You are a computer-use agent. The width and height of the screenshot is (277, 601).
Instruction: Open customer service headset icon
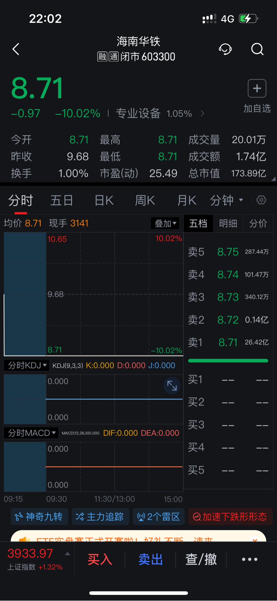tap(225, 49)
